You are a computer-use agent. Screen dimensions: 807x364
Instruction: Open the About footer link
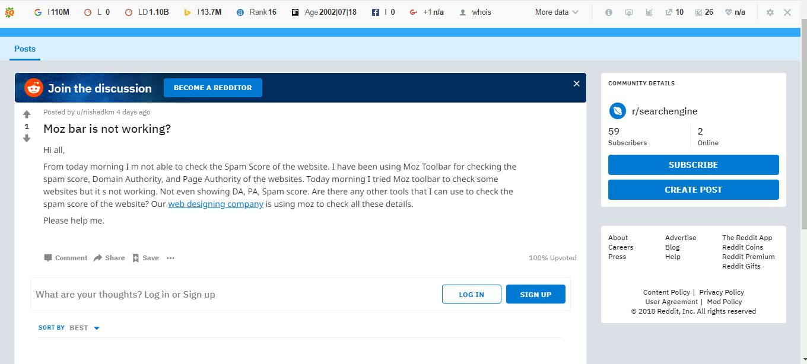618,238
